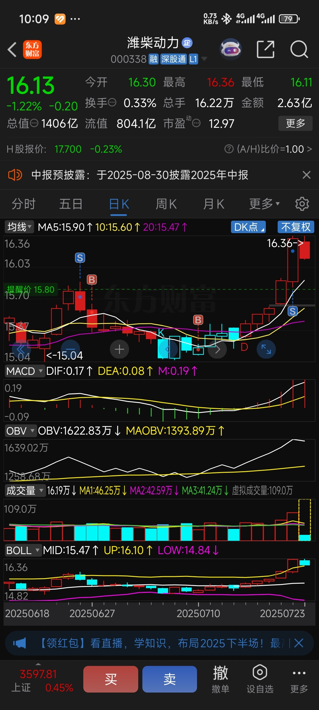Open the search magnifier icon

[x=299, y=49]
